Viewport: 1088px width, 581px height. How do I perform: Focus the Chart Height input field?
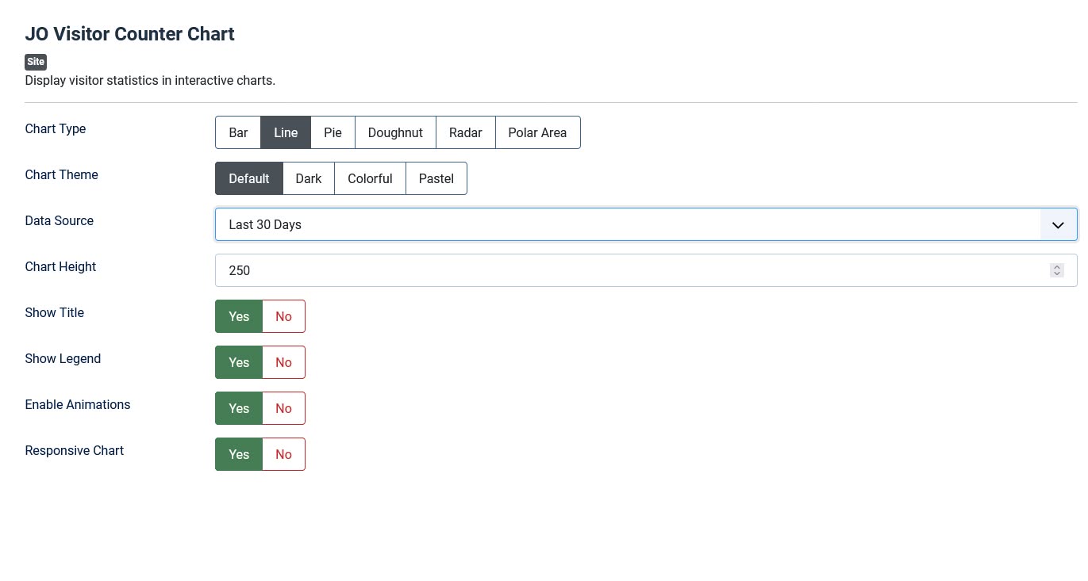(x=627, y=270)
